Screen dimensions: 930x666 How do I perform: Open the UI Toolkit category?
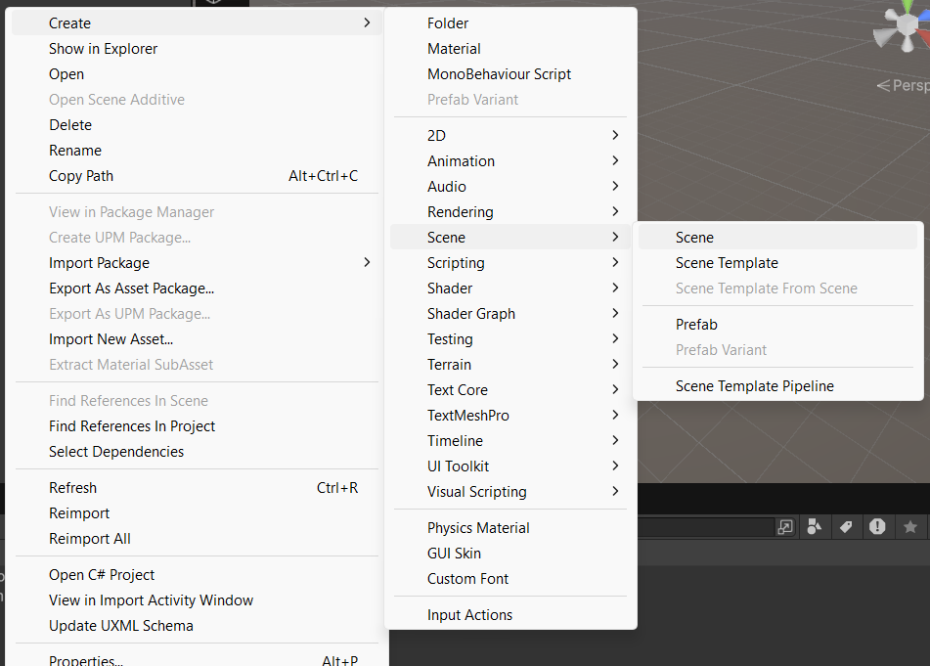[510, 466]
